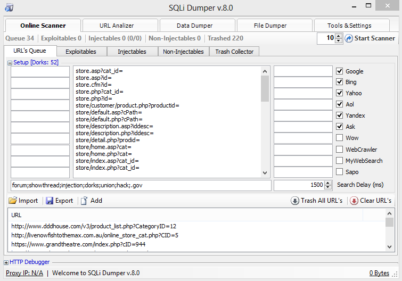The height and width of the screenshot is (281, 402).
Task: Click the Export floppy disk icon
Action: click(x=50, y=201)
